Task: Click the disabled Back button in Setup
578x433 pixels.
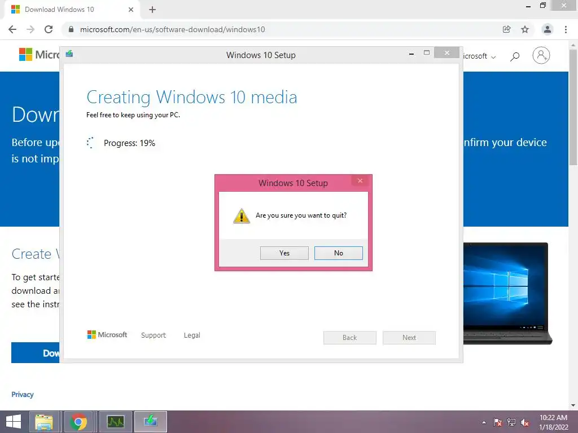Action: click(350, 338)
